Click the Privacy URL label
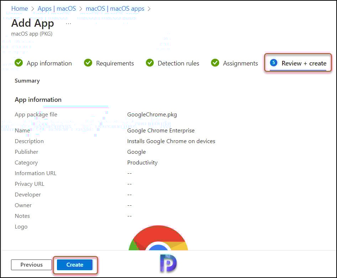Image resolution: width=337 pixels, height=278 pixels. [x=30, y=184]
